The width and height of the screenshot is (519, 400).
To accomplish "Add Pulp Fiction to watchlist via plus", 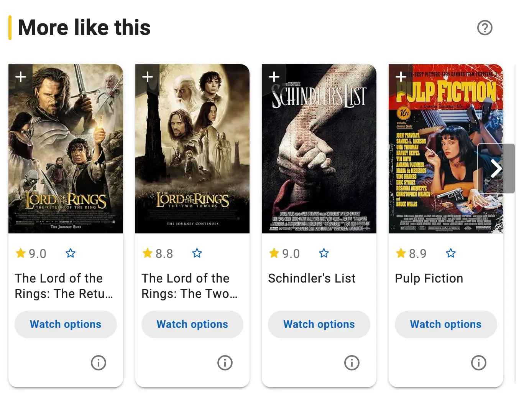I will click(x=401, y=77).
